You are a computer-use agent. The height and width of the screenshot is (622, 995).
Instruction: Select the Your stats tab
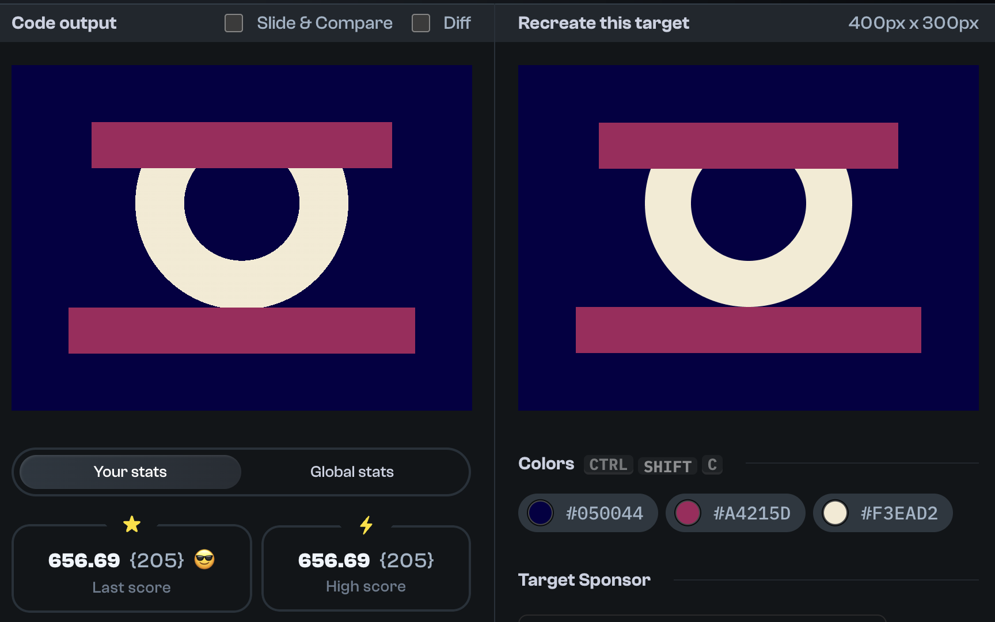[x=130, y=472]
